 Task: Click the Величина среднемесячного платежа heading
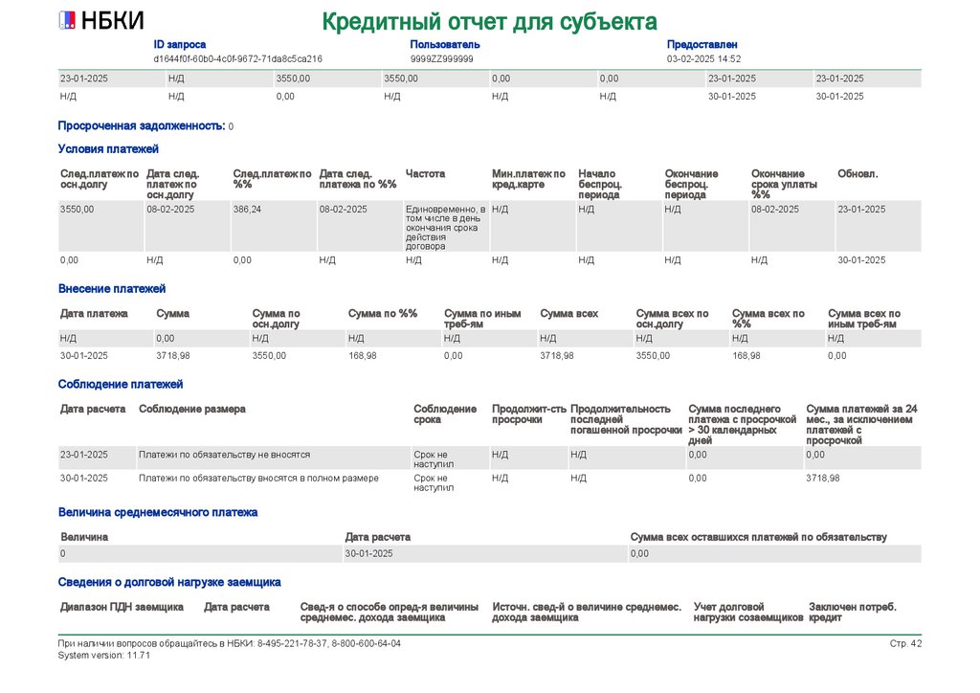tap(158, 512)
